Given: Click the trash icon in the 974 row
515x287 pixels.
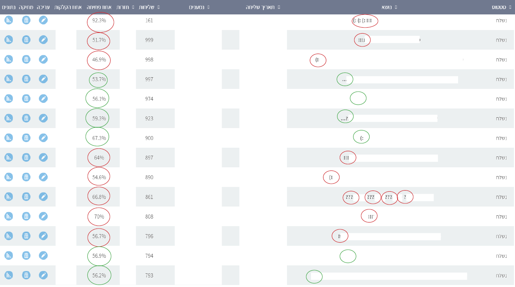Looking at the screenshot, I should (x=26, y=98).
